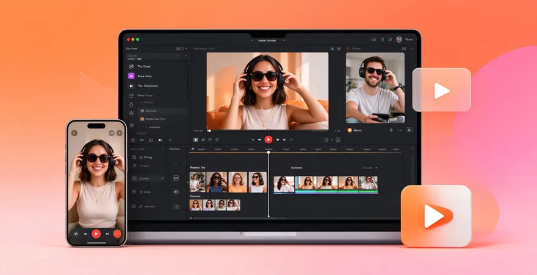Collapse the timeline track list header chevron
This screenshot has width=537, height=275.
click(x=163, y=149)
